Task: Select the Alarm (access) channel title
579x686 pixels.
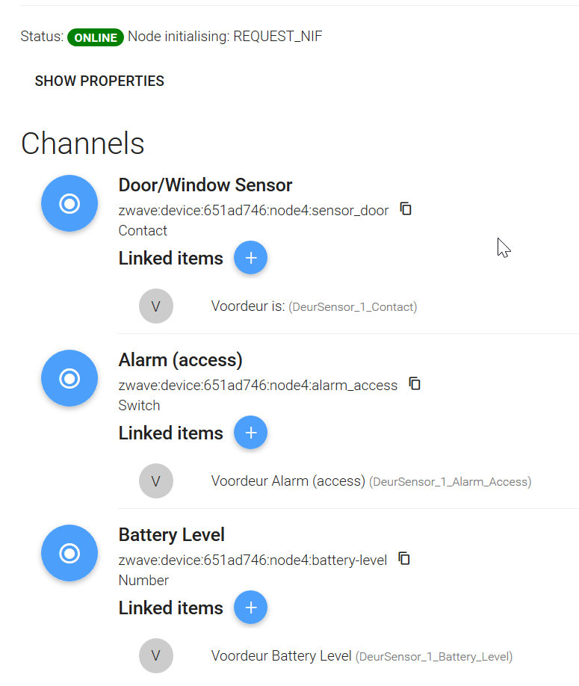Action: 180,360
